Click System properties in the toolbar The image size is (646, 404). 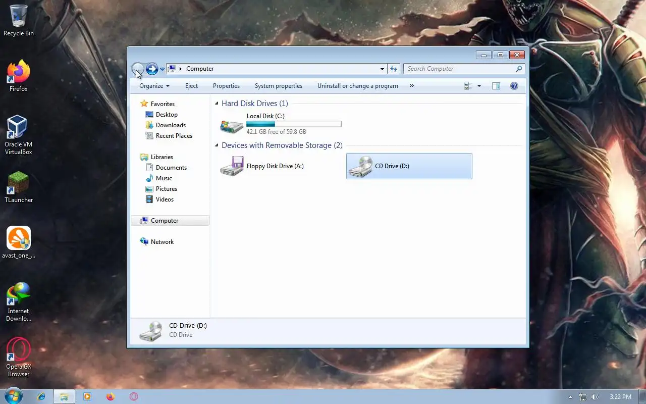[x=279, y=86]
